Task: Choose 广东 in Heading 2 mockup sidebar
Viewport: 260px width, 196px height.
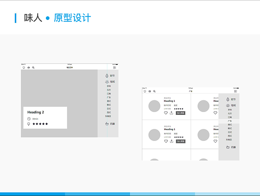Action: pos(109,97)
